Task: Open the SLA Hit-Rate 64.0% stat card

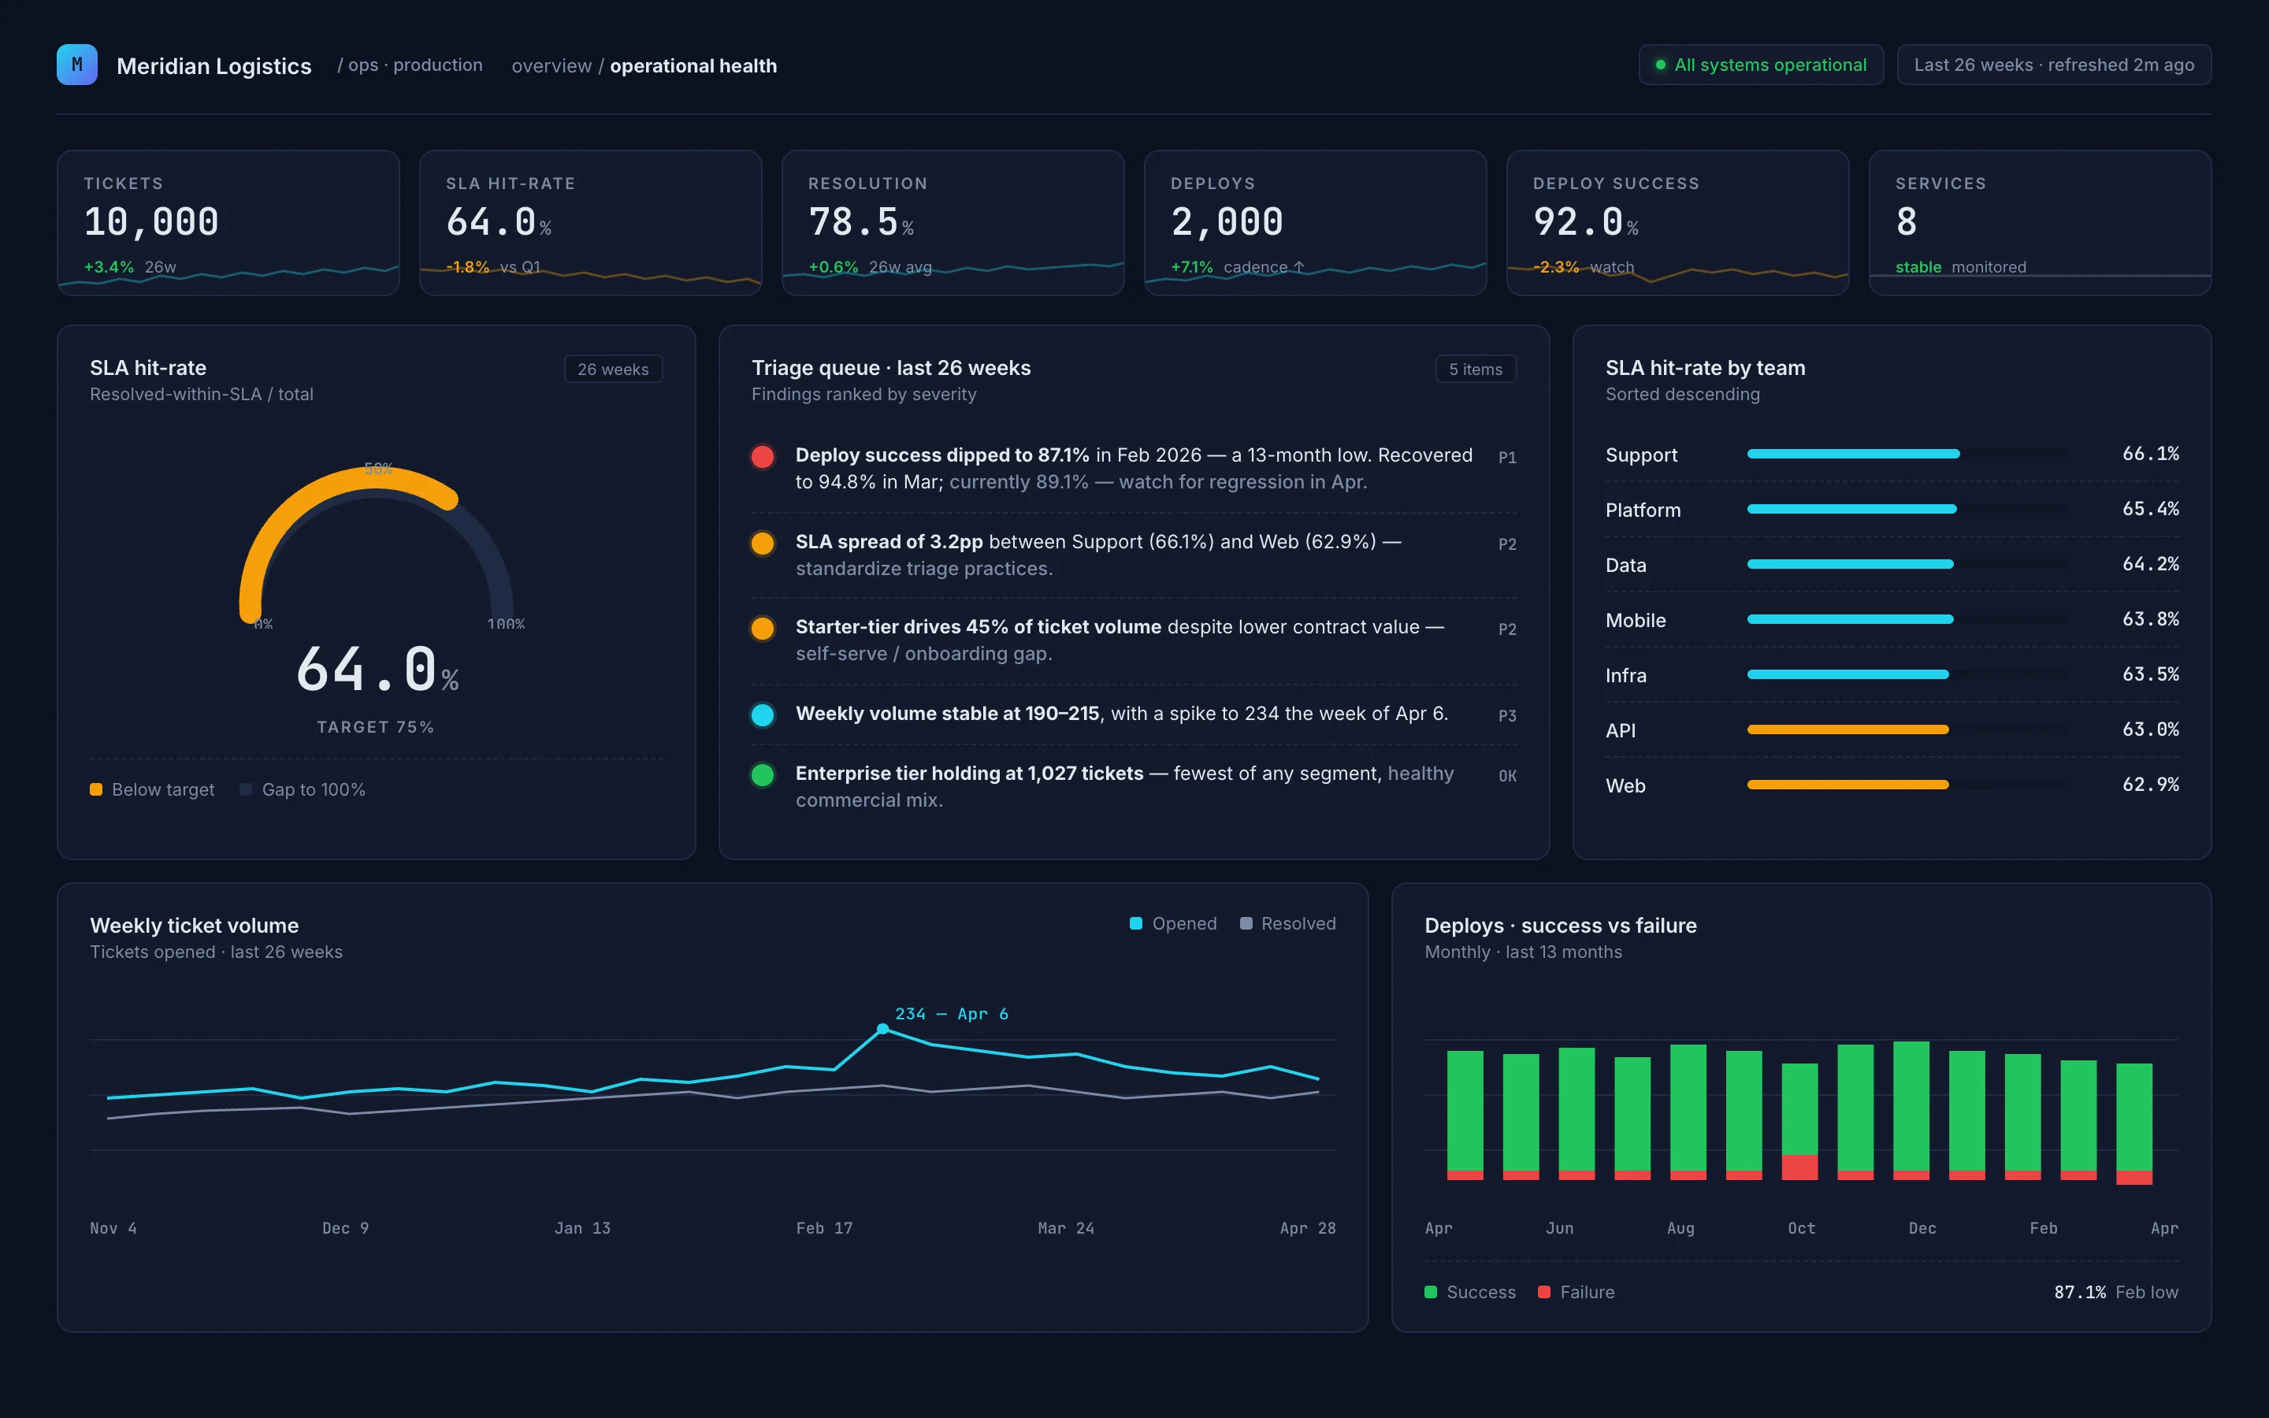Action: pyautogui.click(x=591, y=223)
